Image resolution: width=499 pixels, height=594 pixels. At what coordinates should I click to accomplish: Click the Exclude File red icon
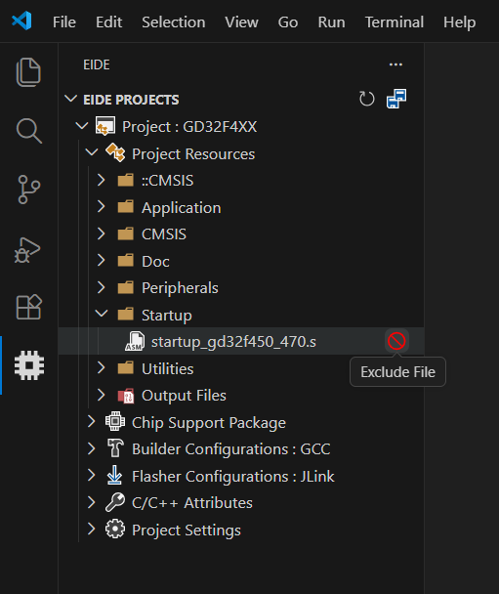(396, 341)
